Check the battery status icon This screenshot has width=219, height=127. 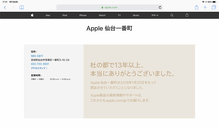[x=215, y=2]
